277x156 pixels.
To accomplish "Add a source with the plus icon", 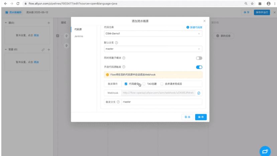I will click(49, 23).
